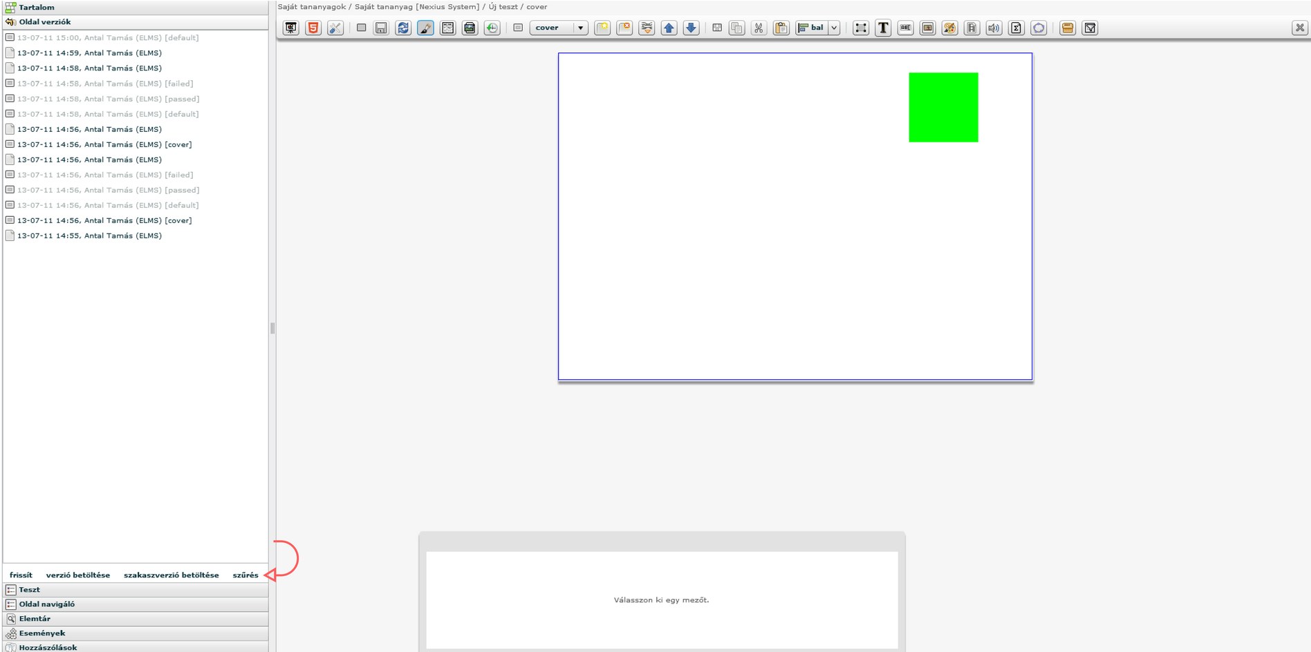Click the 'szűrés' filter link
Viewport: 1311px width, 652px height.
pyautogui.click(x=245, y=575)
